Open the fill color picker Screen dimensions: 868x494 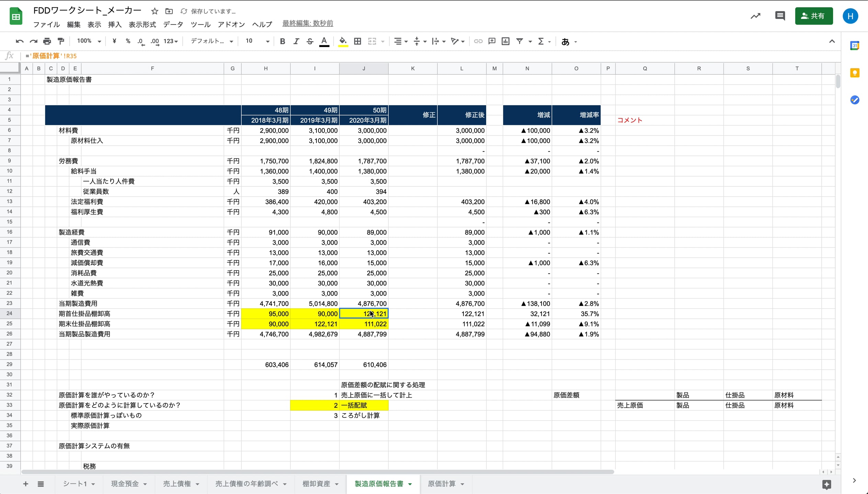342,41
